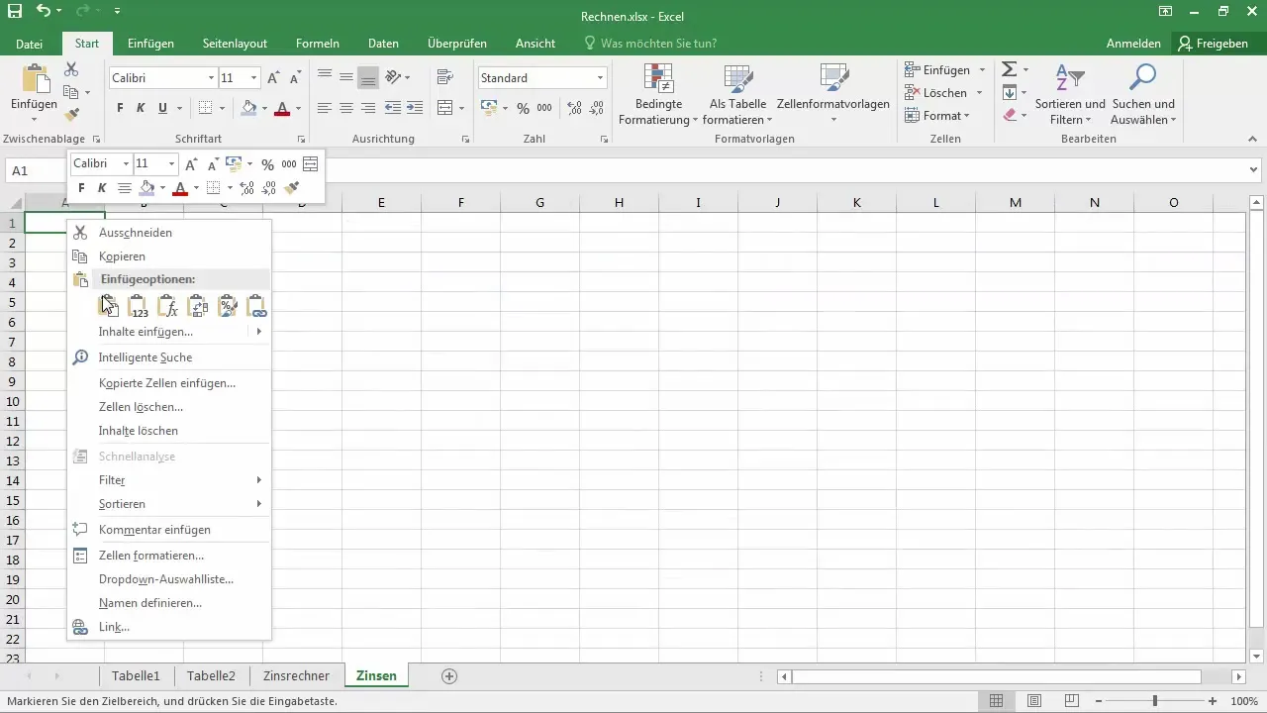The width and height of the screenshot is (1267, 713).
Task: Click the Clear eraser icon in Bearbeiten
Action: (1009, 115)
